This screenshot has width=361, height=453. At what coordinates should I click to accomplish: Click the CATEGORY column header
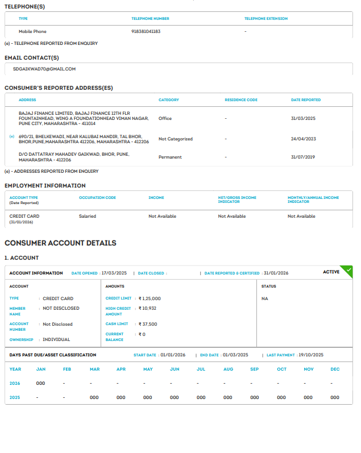coord(169,100)
